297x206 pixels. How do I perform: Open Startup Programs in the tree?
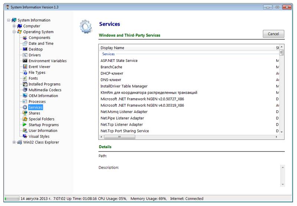coord(43,125)
